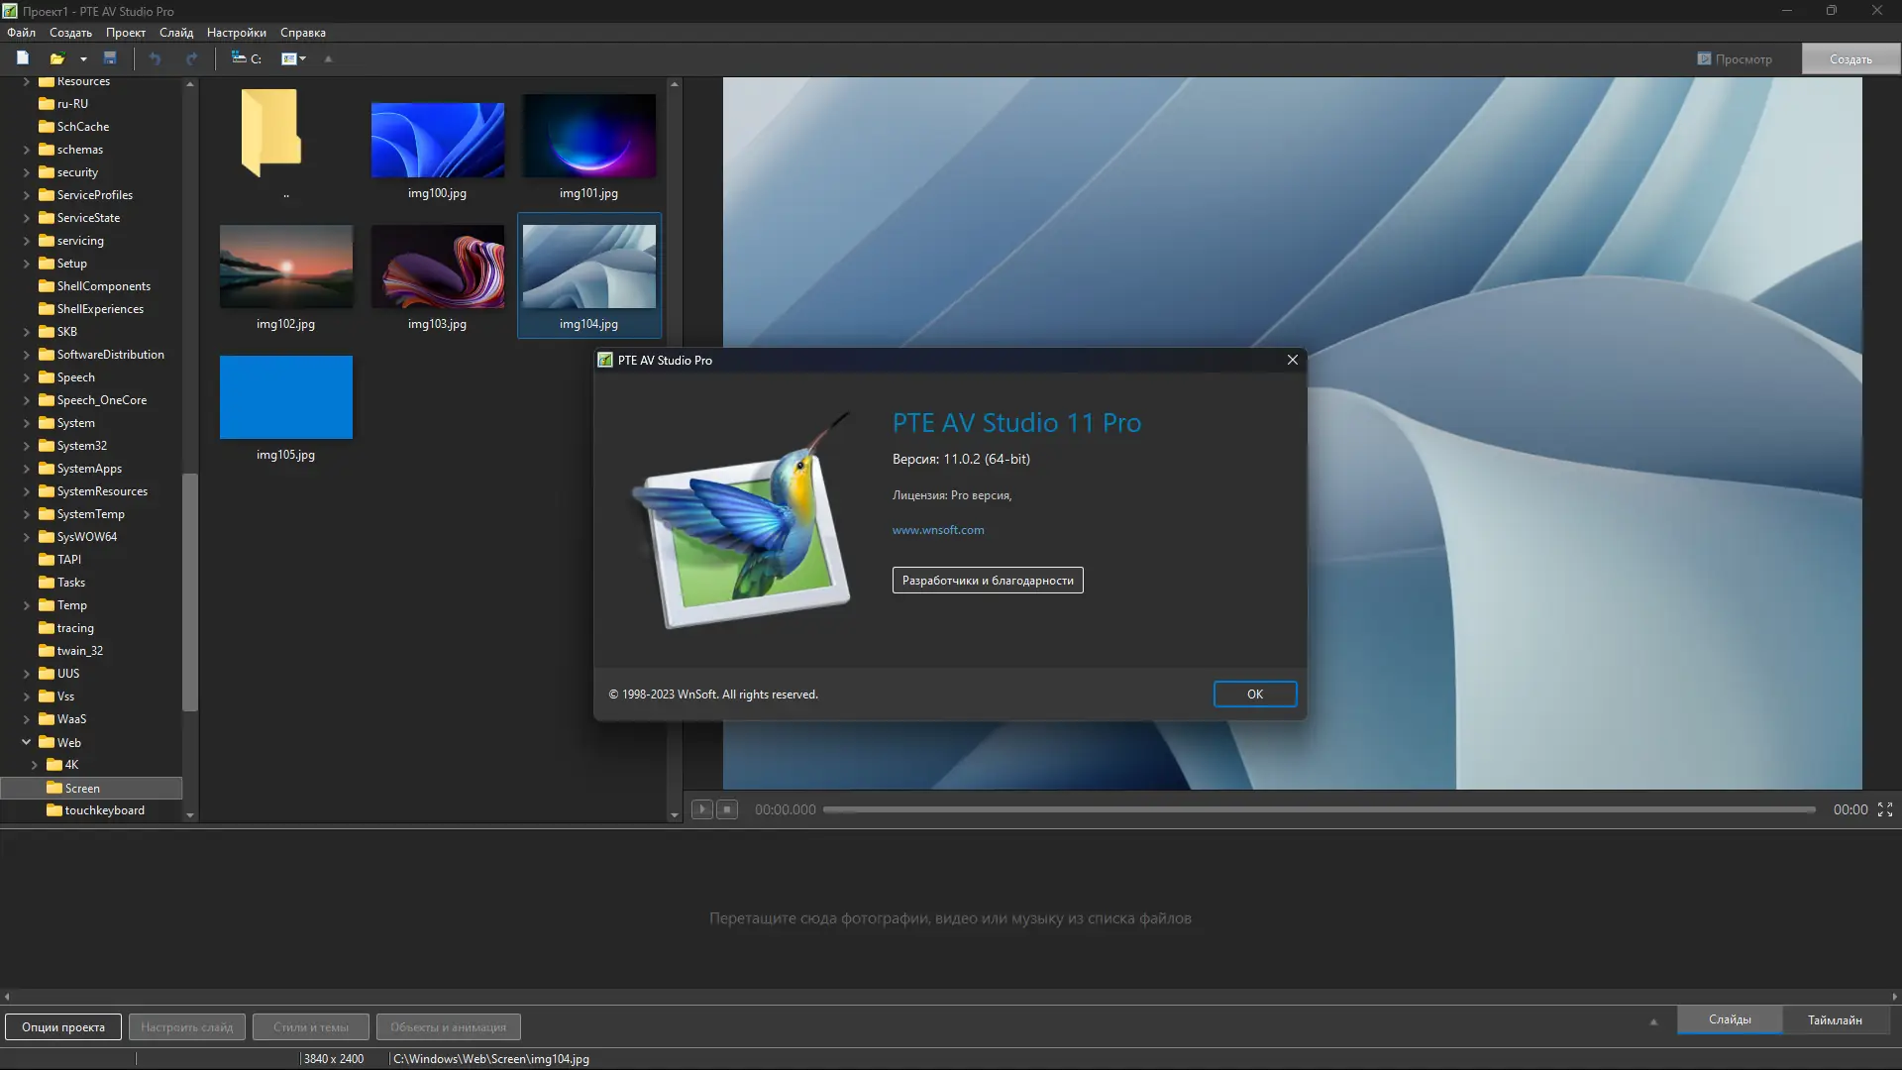This screenshot has width=1902, height=1070.
Task: Click the Опции проекта button
Action: point(63,1027)
